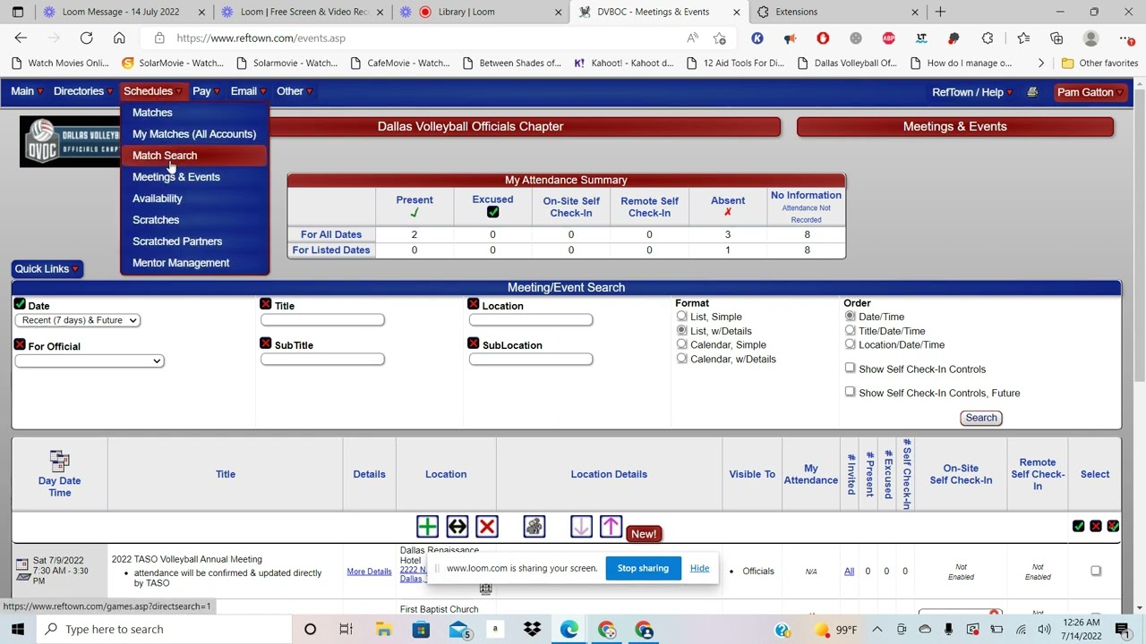Click the purple up arrow icon
The width and height of the screenshot is (1146, 644).
(611, 527)
